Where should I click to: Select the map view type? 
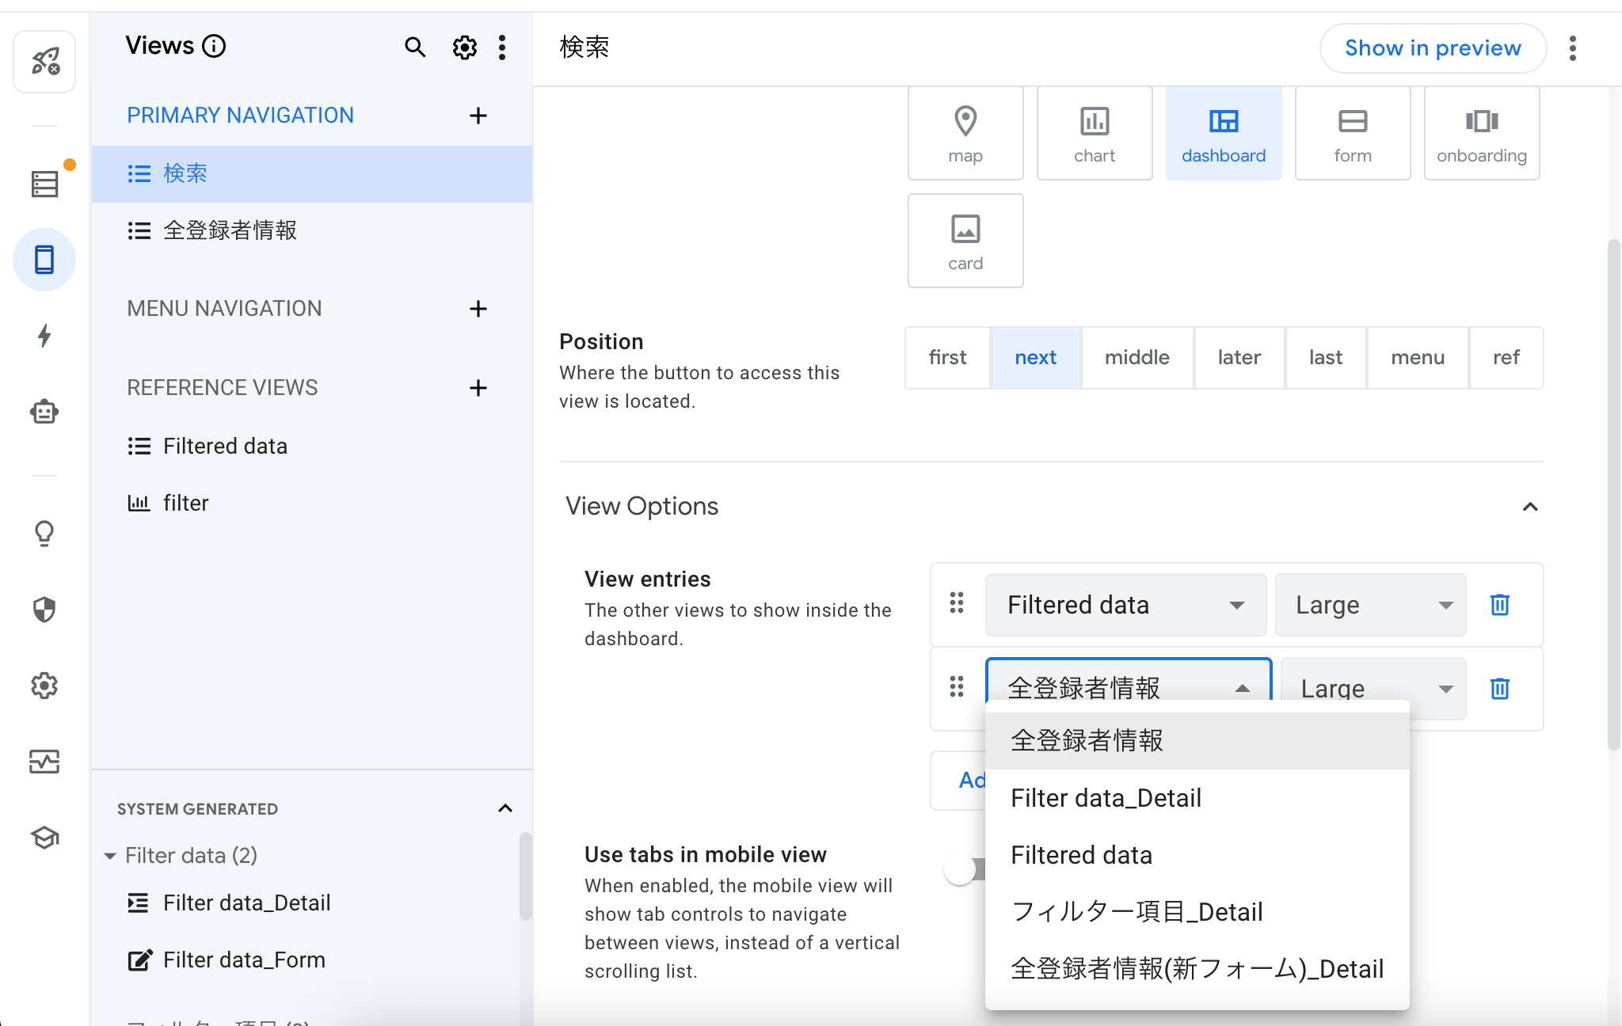coord(965,133)
